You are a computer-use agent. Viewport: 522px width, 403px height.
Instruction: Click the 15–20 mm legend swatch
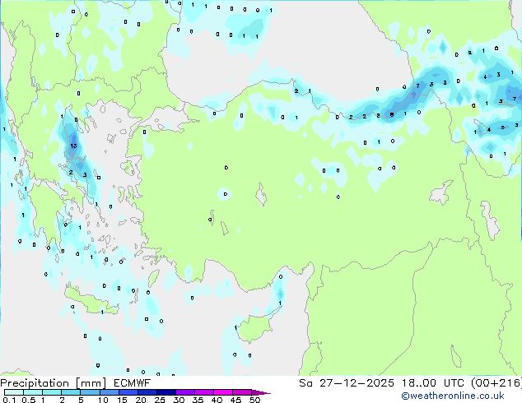pyautogui.click(x=128, y=392)
